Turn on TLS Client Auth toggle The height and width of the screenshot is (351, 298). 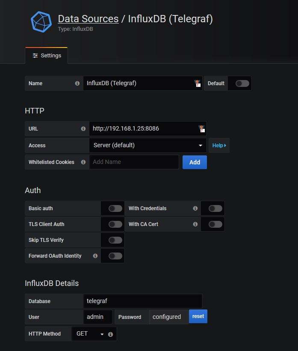(x=115, y=224)
